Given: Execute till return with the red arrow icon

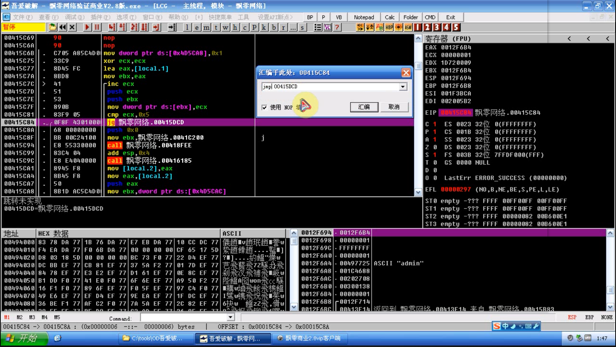Looking at the screenshot, I should point(156,27).
